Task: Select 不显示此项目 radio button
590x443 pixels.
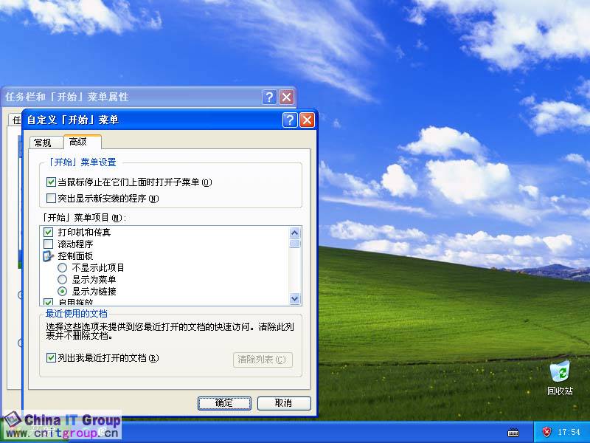Action: tap(62, 268)
